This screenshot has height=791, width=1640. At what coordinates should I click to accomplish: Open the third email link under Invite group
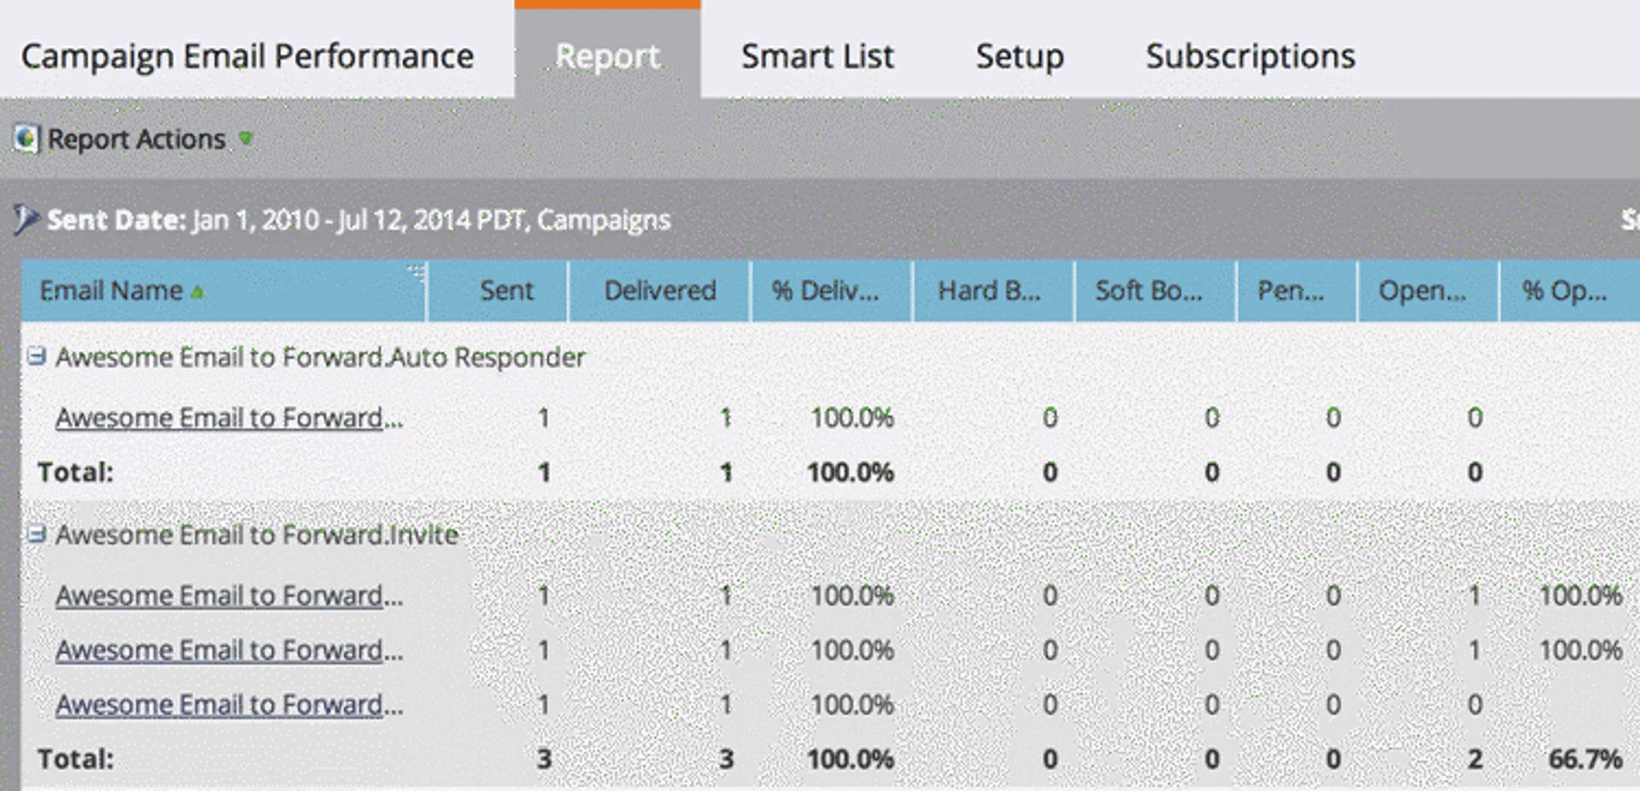[229, 705]
